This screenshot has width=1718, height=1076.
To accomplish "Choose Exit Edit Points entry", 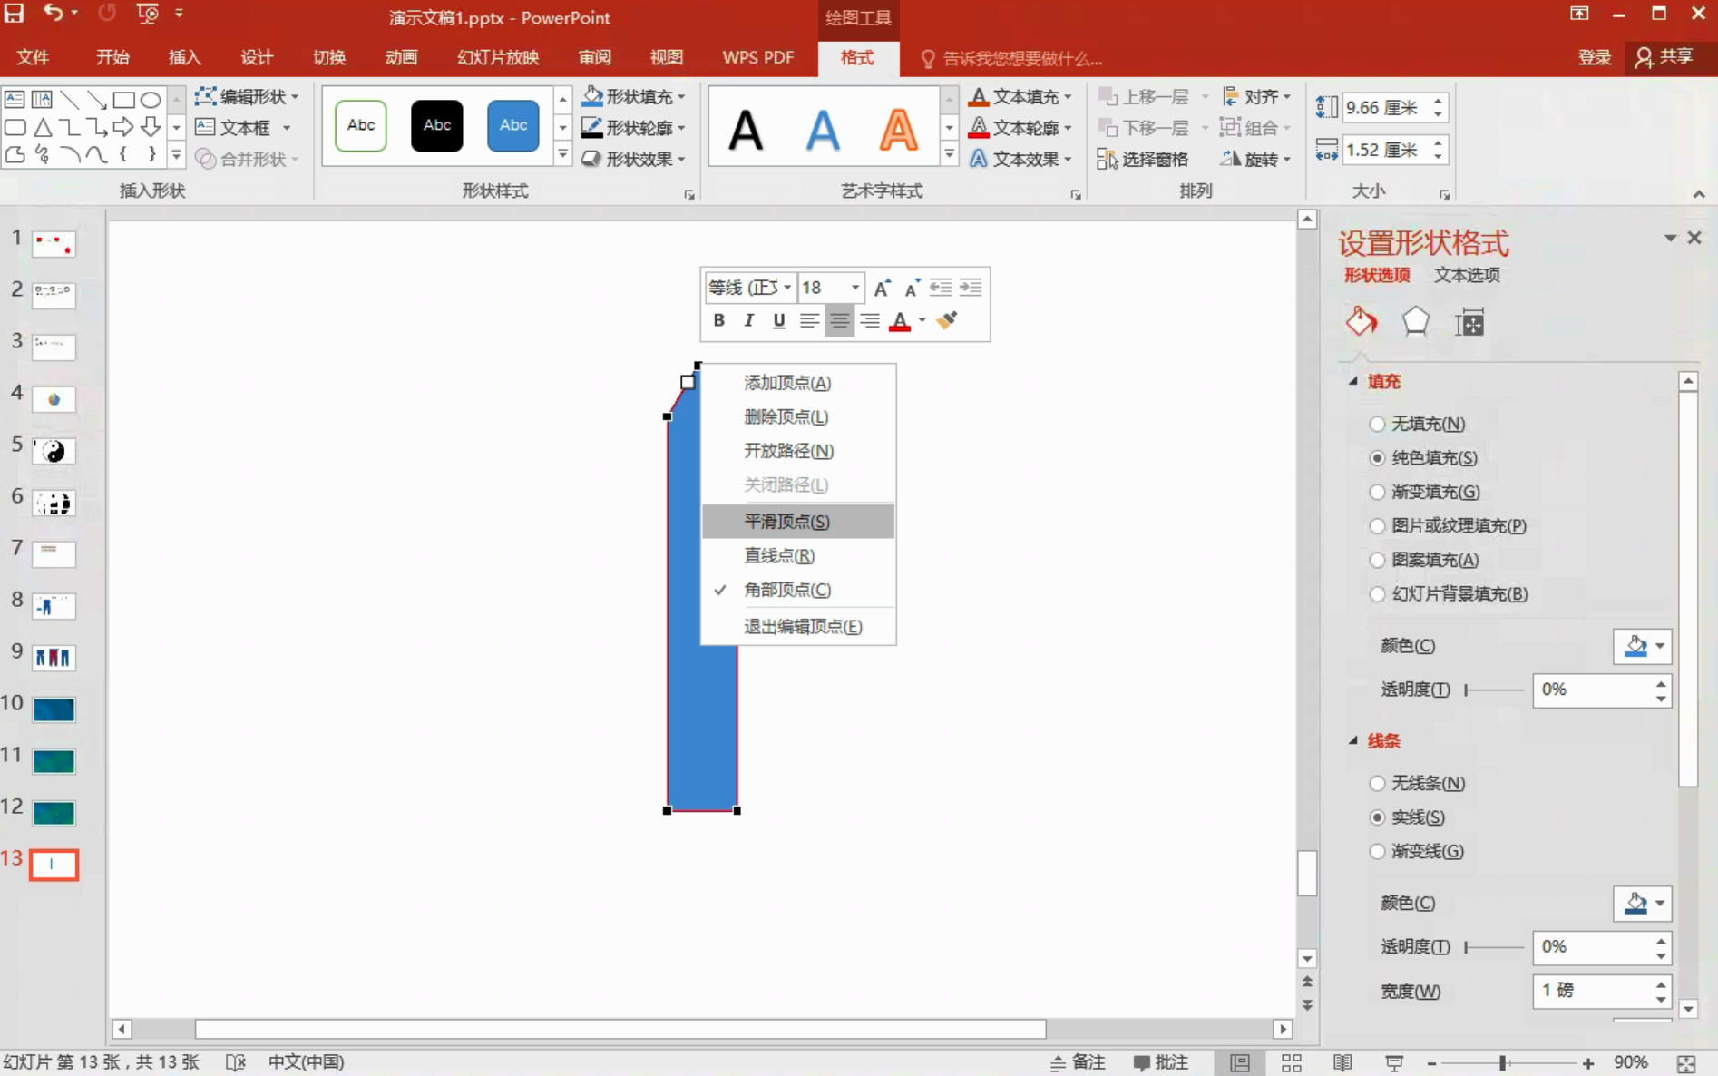I will (798, 627).
